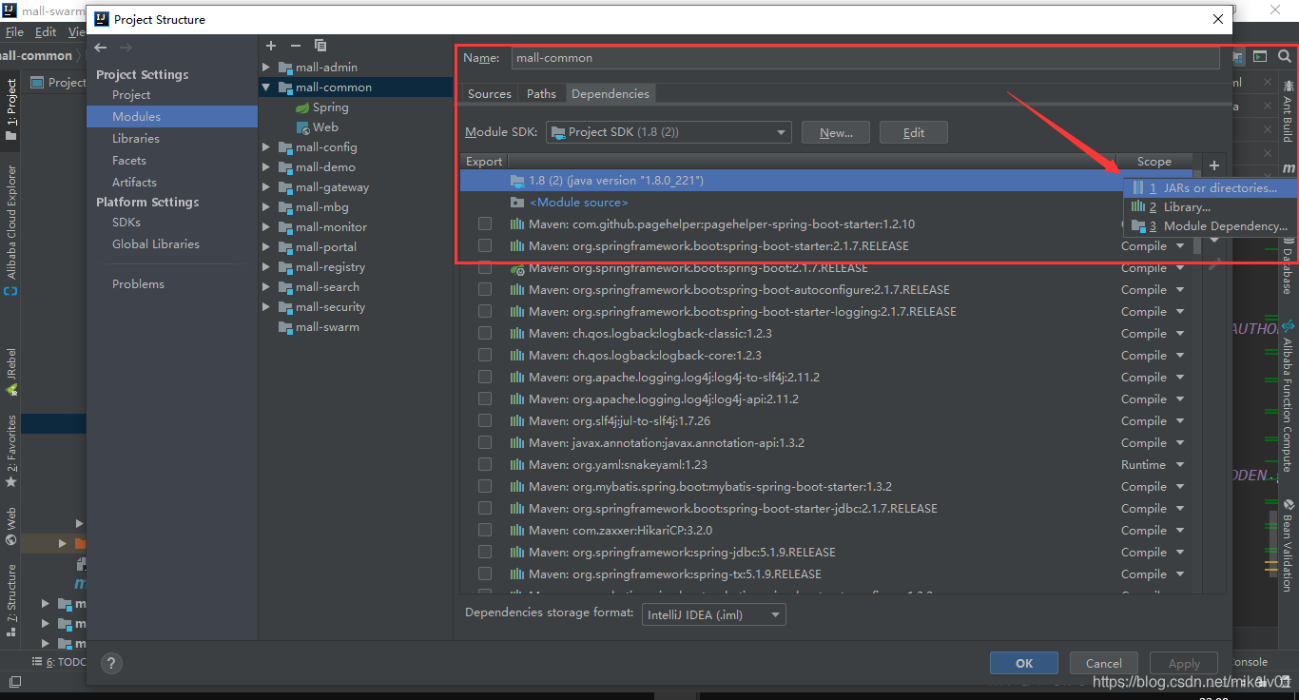Click the copy module icon
Viewport: 1299px width, 700px height.
pos(320,46)
